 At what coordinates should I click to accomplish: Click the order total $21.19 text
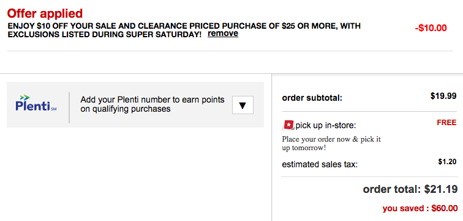tap(410, 189)
